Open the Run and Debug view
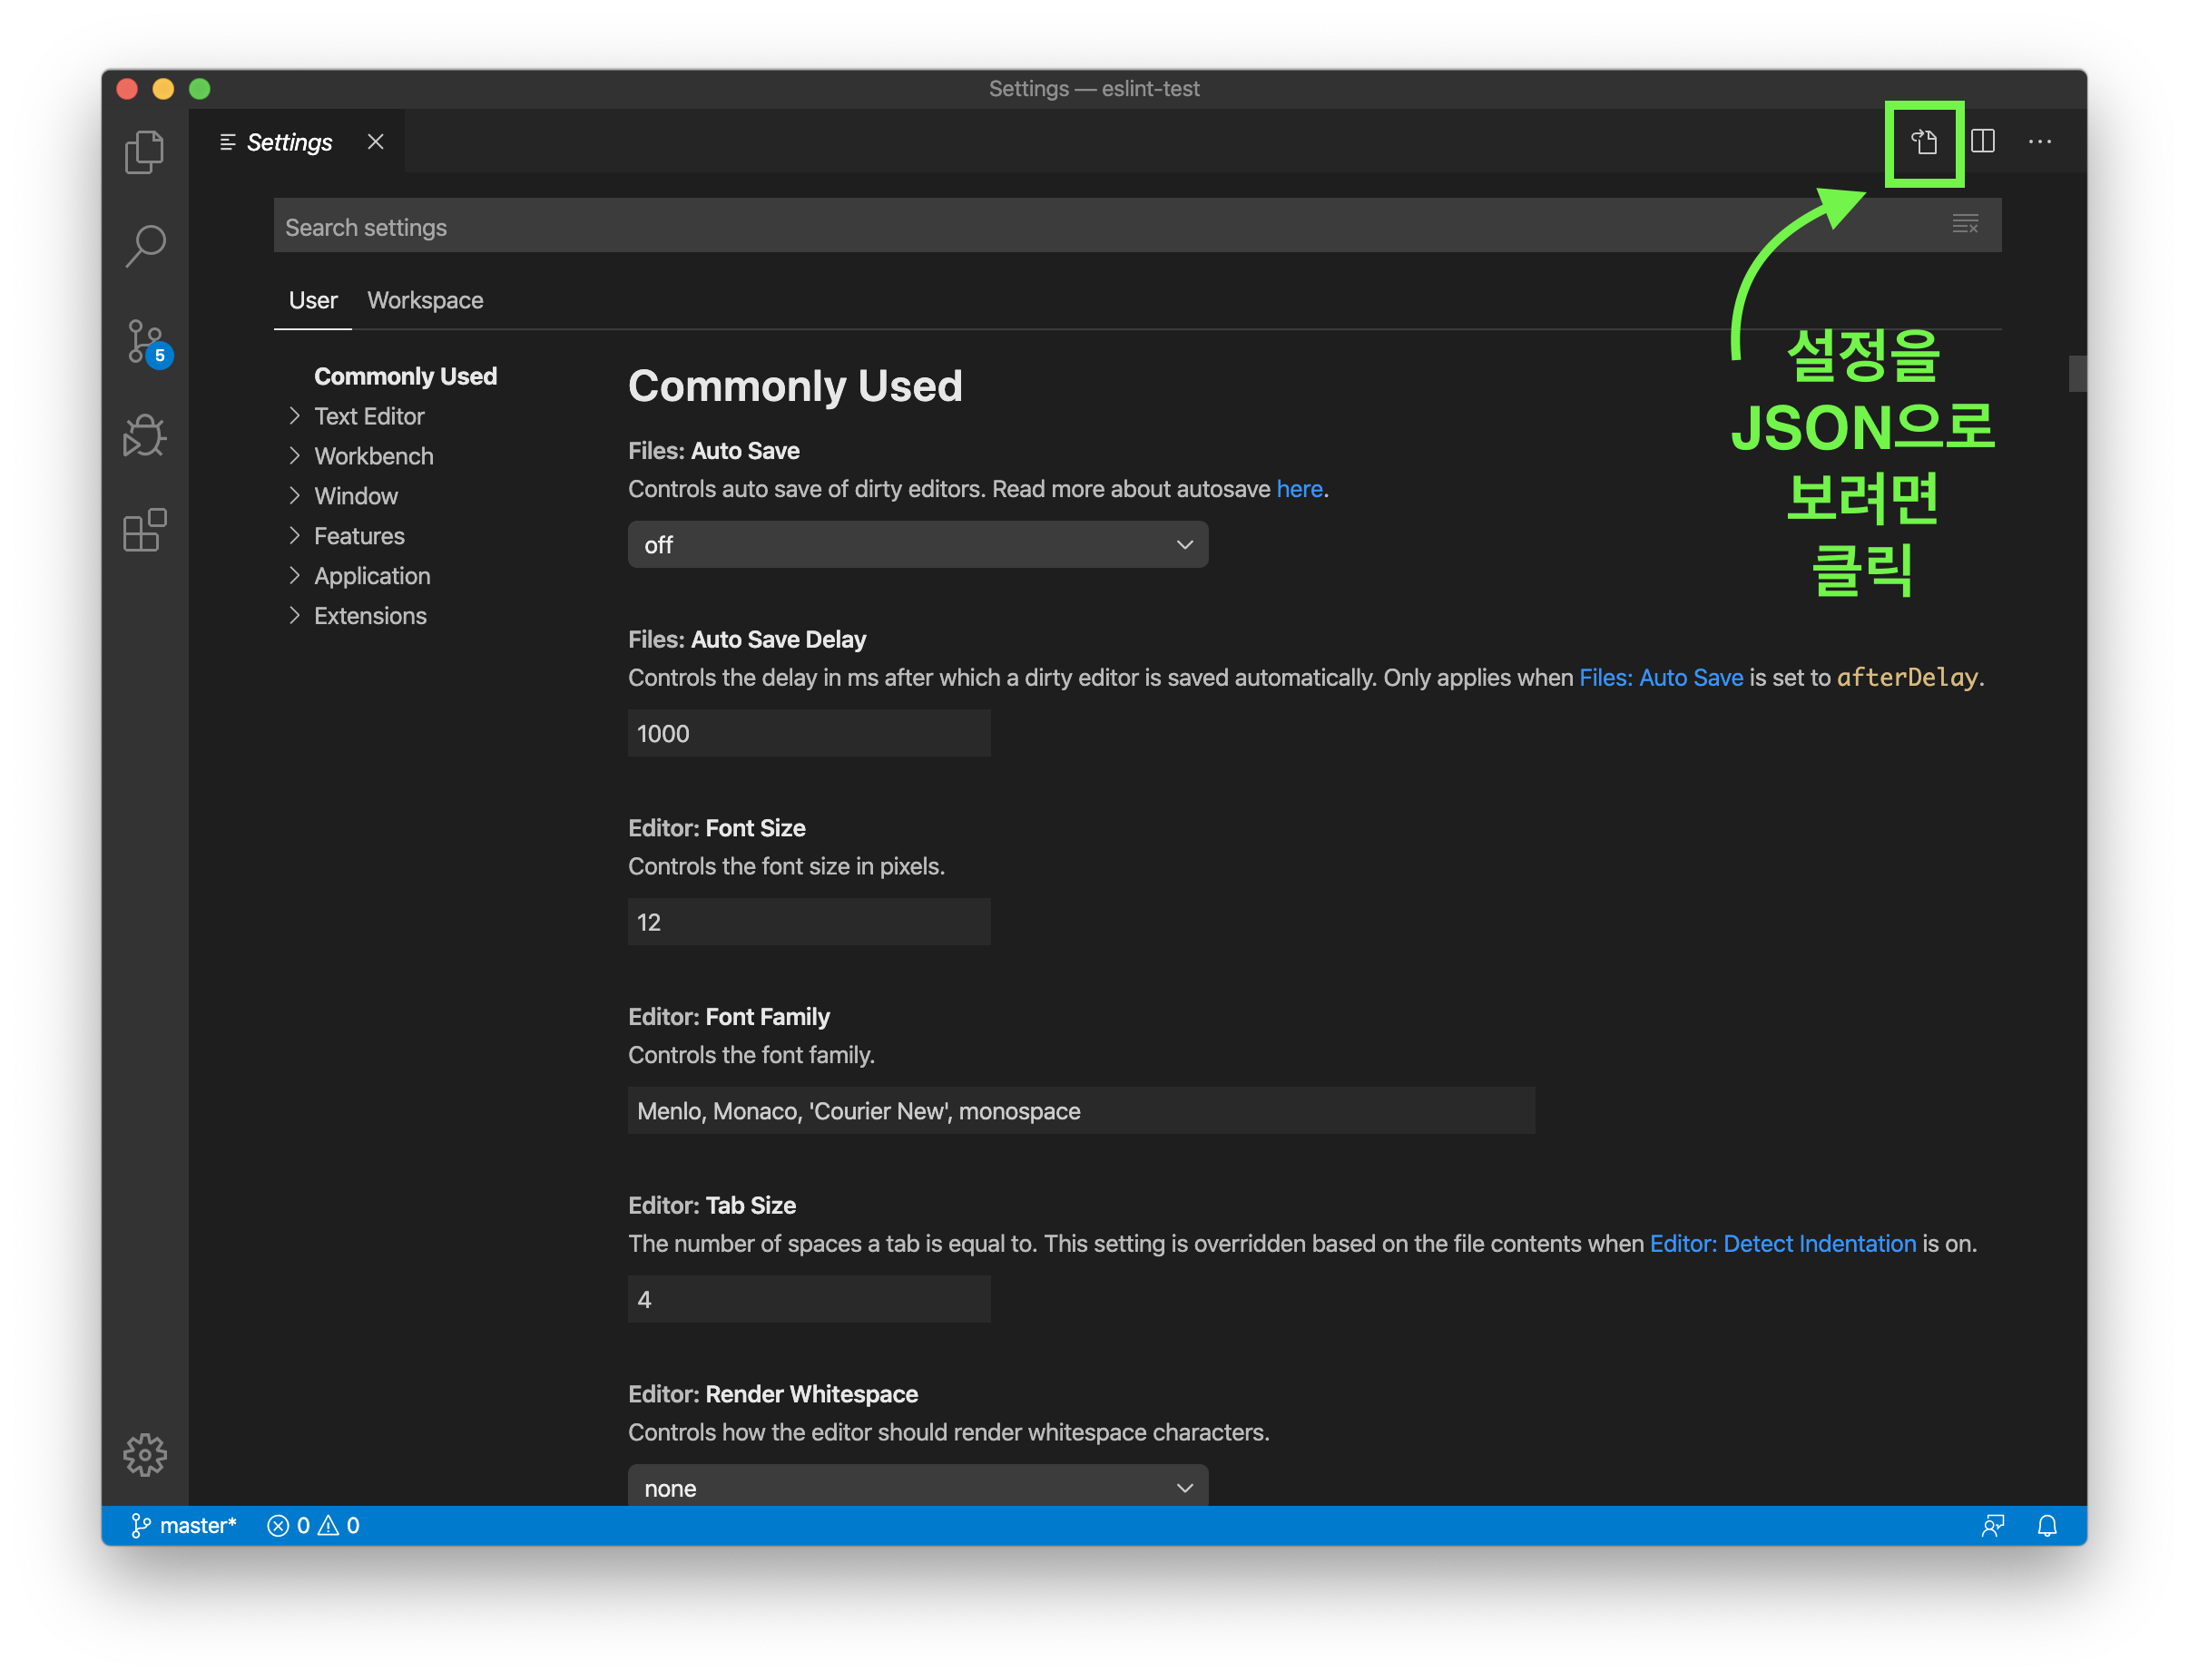 [x=144, y=436]
